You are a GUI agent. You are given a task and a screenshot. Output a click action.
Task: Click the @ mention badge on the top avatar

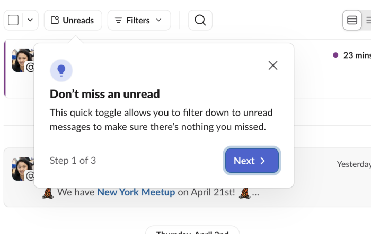point(30,67)
